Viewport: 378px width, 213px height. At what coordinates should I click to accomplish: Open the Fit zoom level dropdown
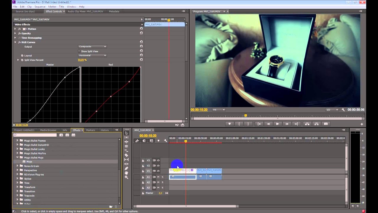tap(219, 110)
